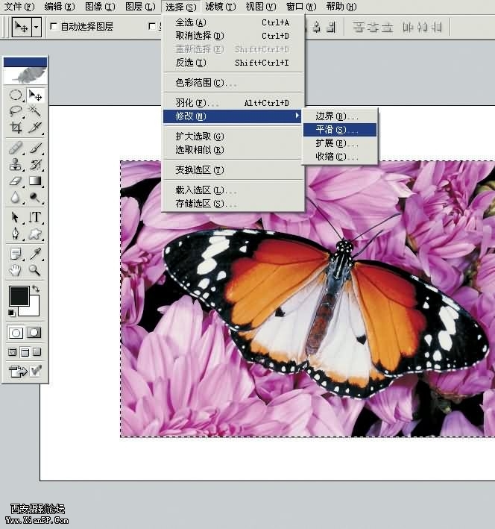Expand the 修改(M) submenu arrow
The width and height of the screenshot is (495, 529).
297,116
